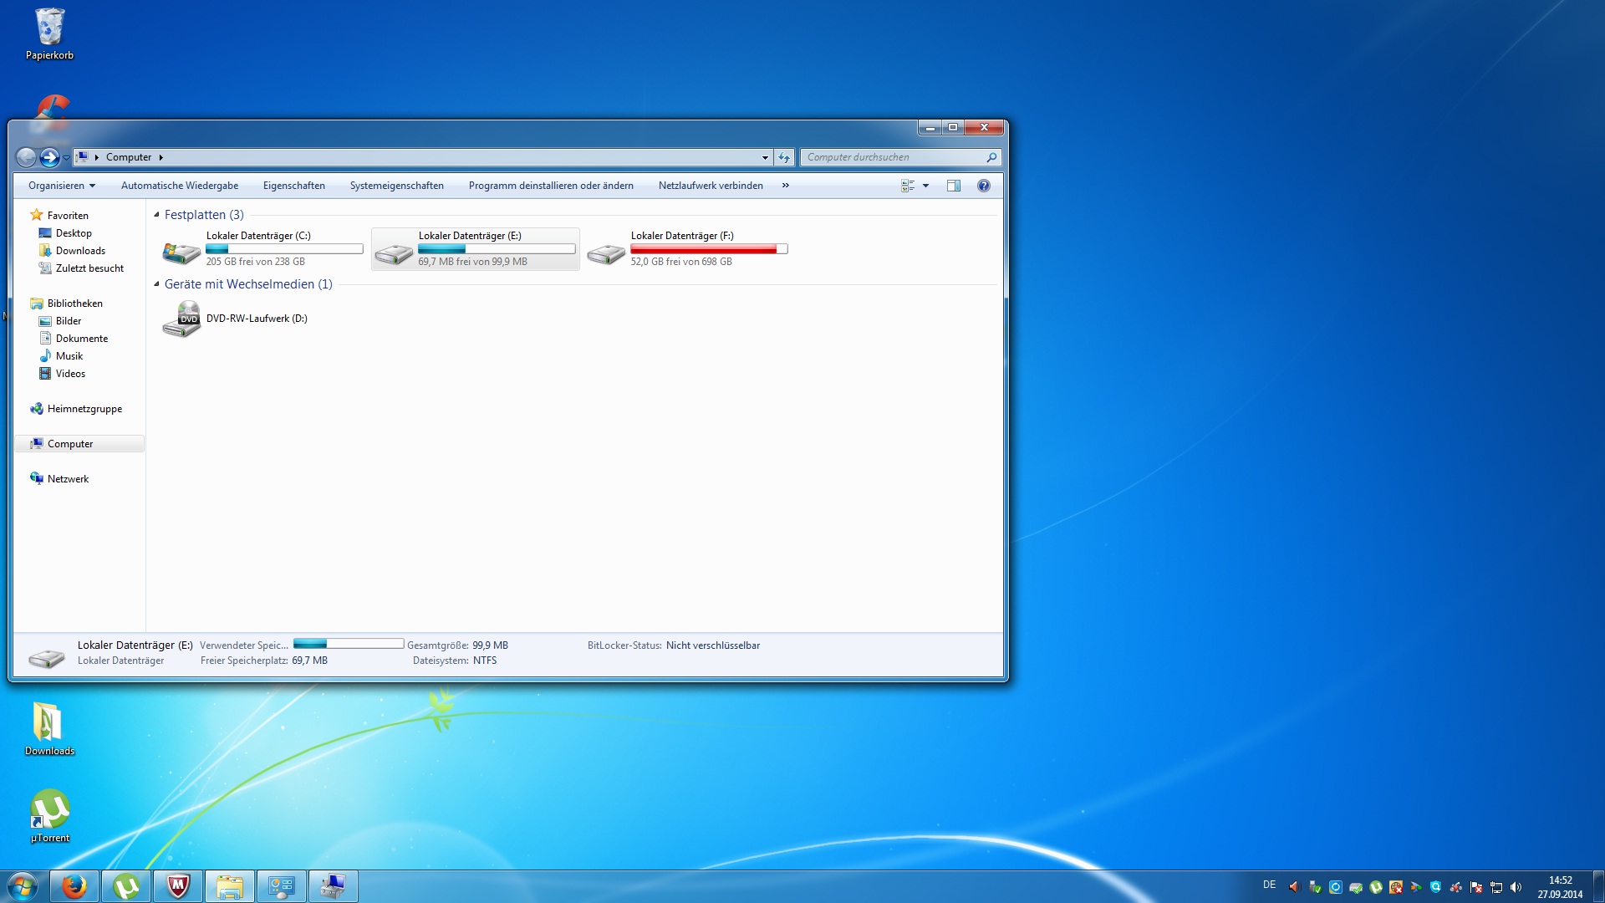Viewport: 1605px width, 903px height.
Task: Toggle the preview pane icon
Action: (x=954, y=186)
